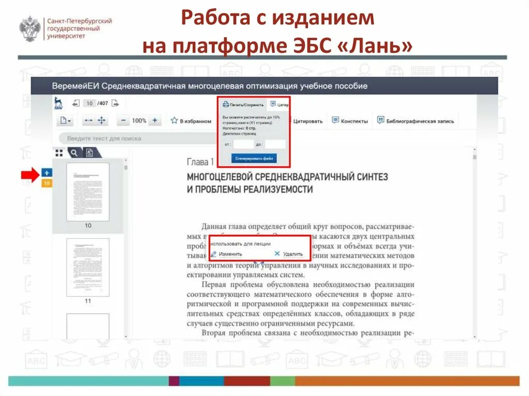Zoom in with plus button

point(155,120)
